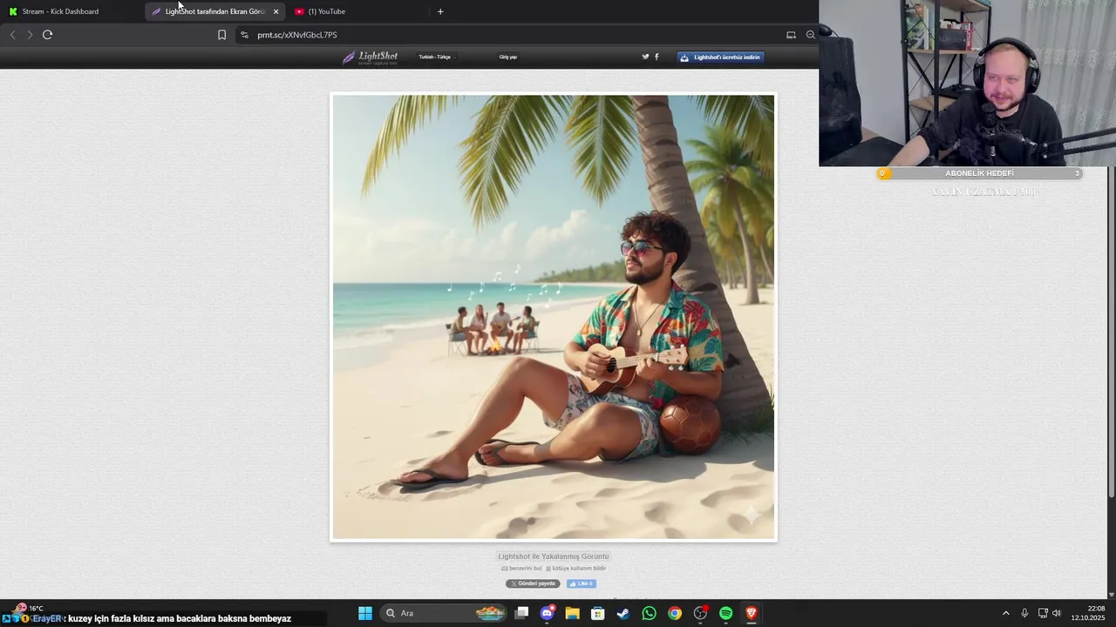This screenshot has width=1116, height=627.
Task: Open the zoom magnifier in address bar
Action: pyautogui.click(x=810, y=35)
